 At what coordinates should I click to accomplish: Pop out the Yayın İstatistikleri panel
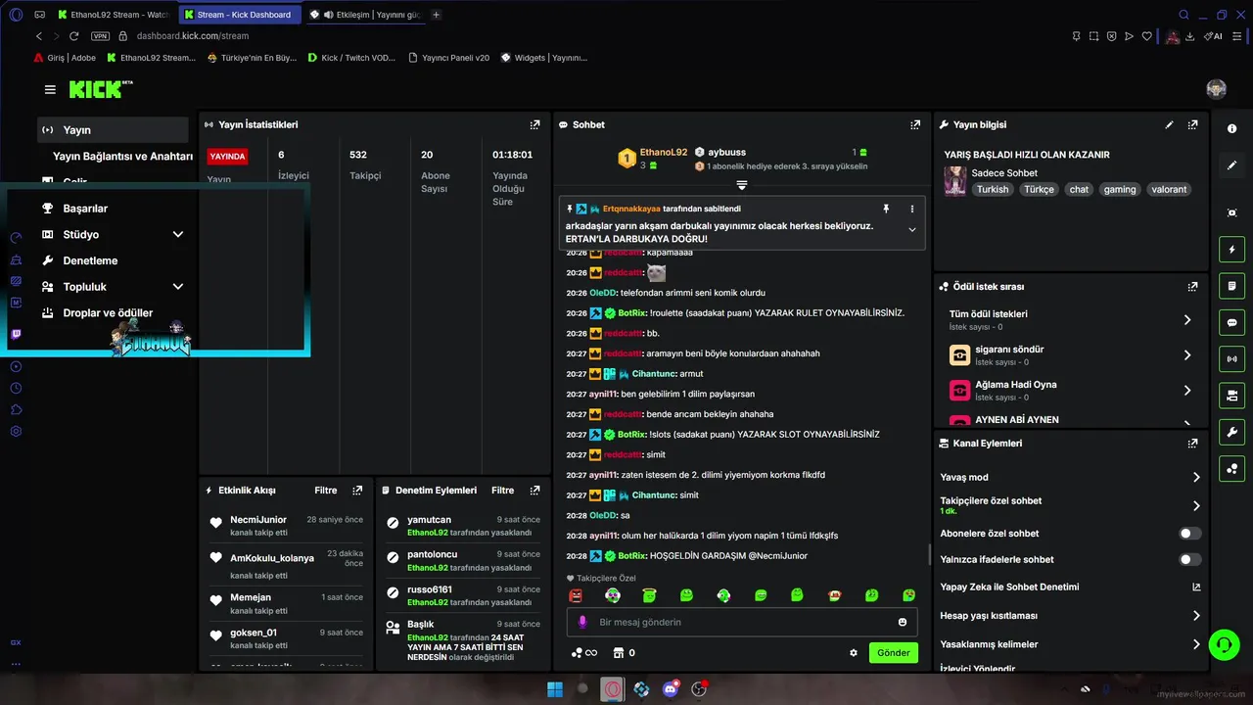pyautogui.click(x=534, y=125)
